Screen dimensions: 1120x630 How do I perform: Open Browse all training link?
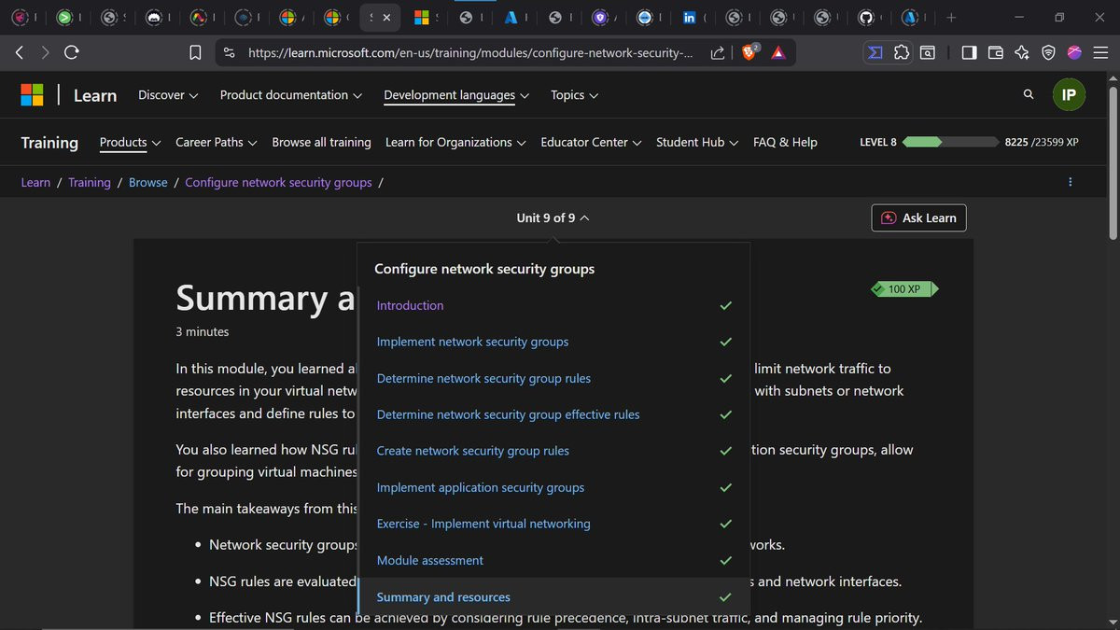coord(321,142)
